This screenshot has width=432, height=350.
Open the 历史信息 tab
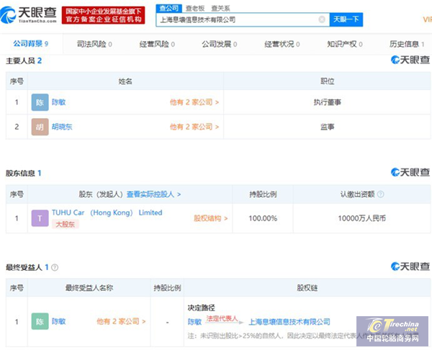[x=407, y=44]
